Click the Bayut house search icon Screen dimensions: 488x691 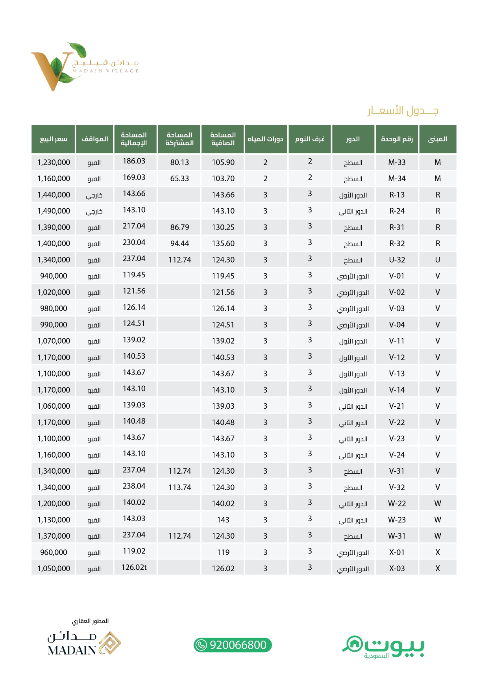click(x=353, y=644)
